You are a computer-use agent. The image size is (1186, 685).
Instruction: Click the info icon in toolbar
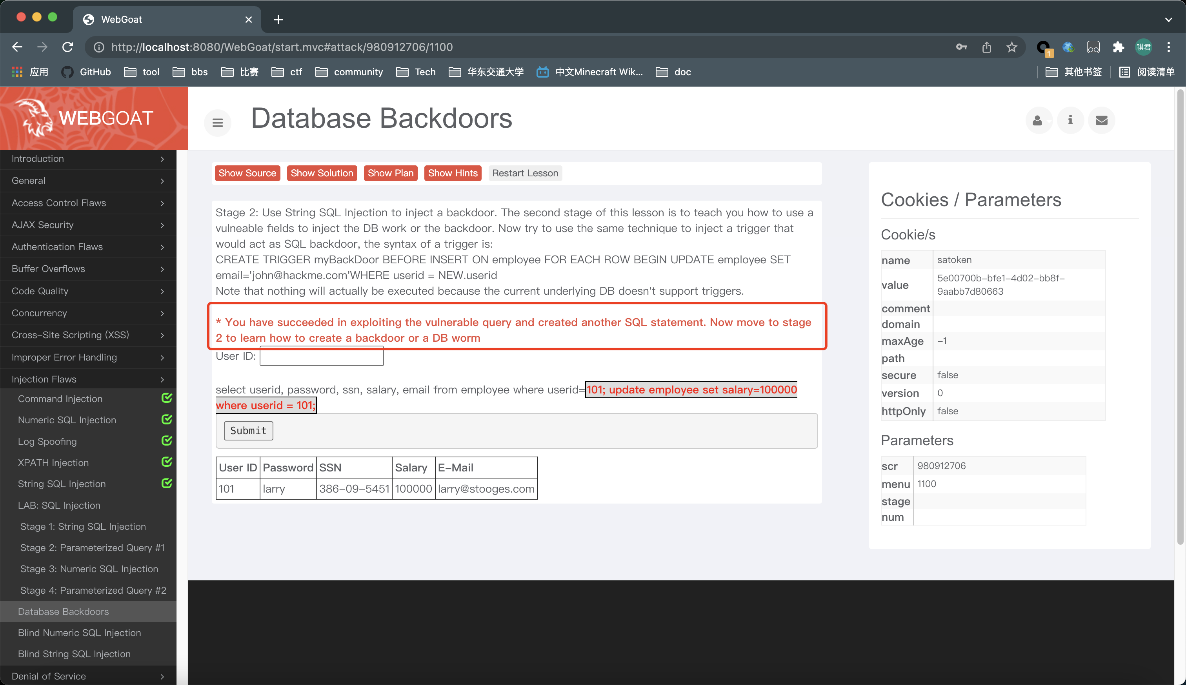point(1071,120)
